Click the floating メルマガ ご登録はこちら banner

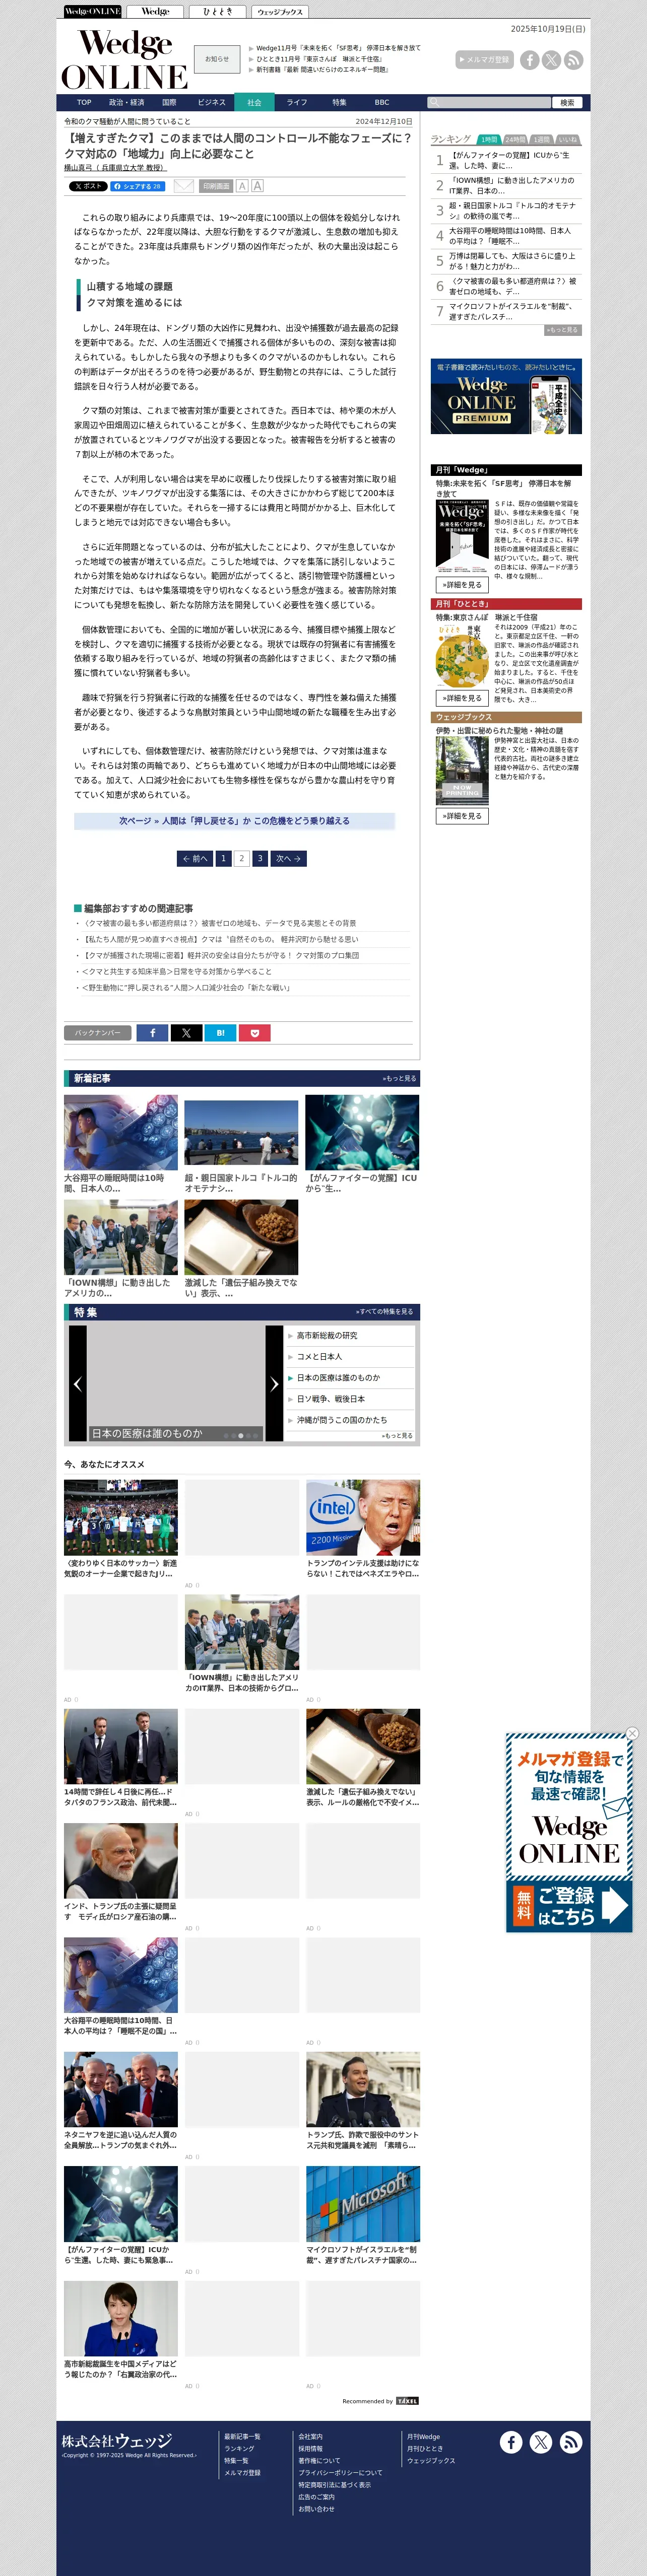click(x=569, y=1834)
